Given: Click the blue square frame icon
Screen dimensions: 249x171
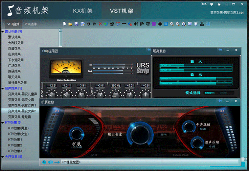Looking at the screenshot, I should point(166,24).
